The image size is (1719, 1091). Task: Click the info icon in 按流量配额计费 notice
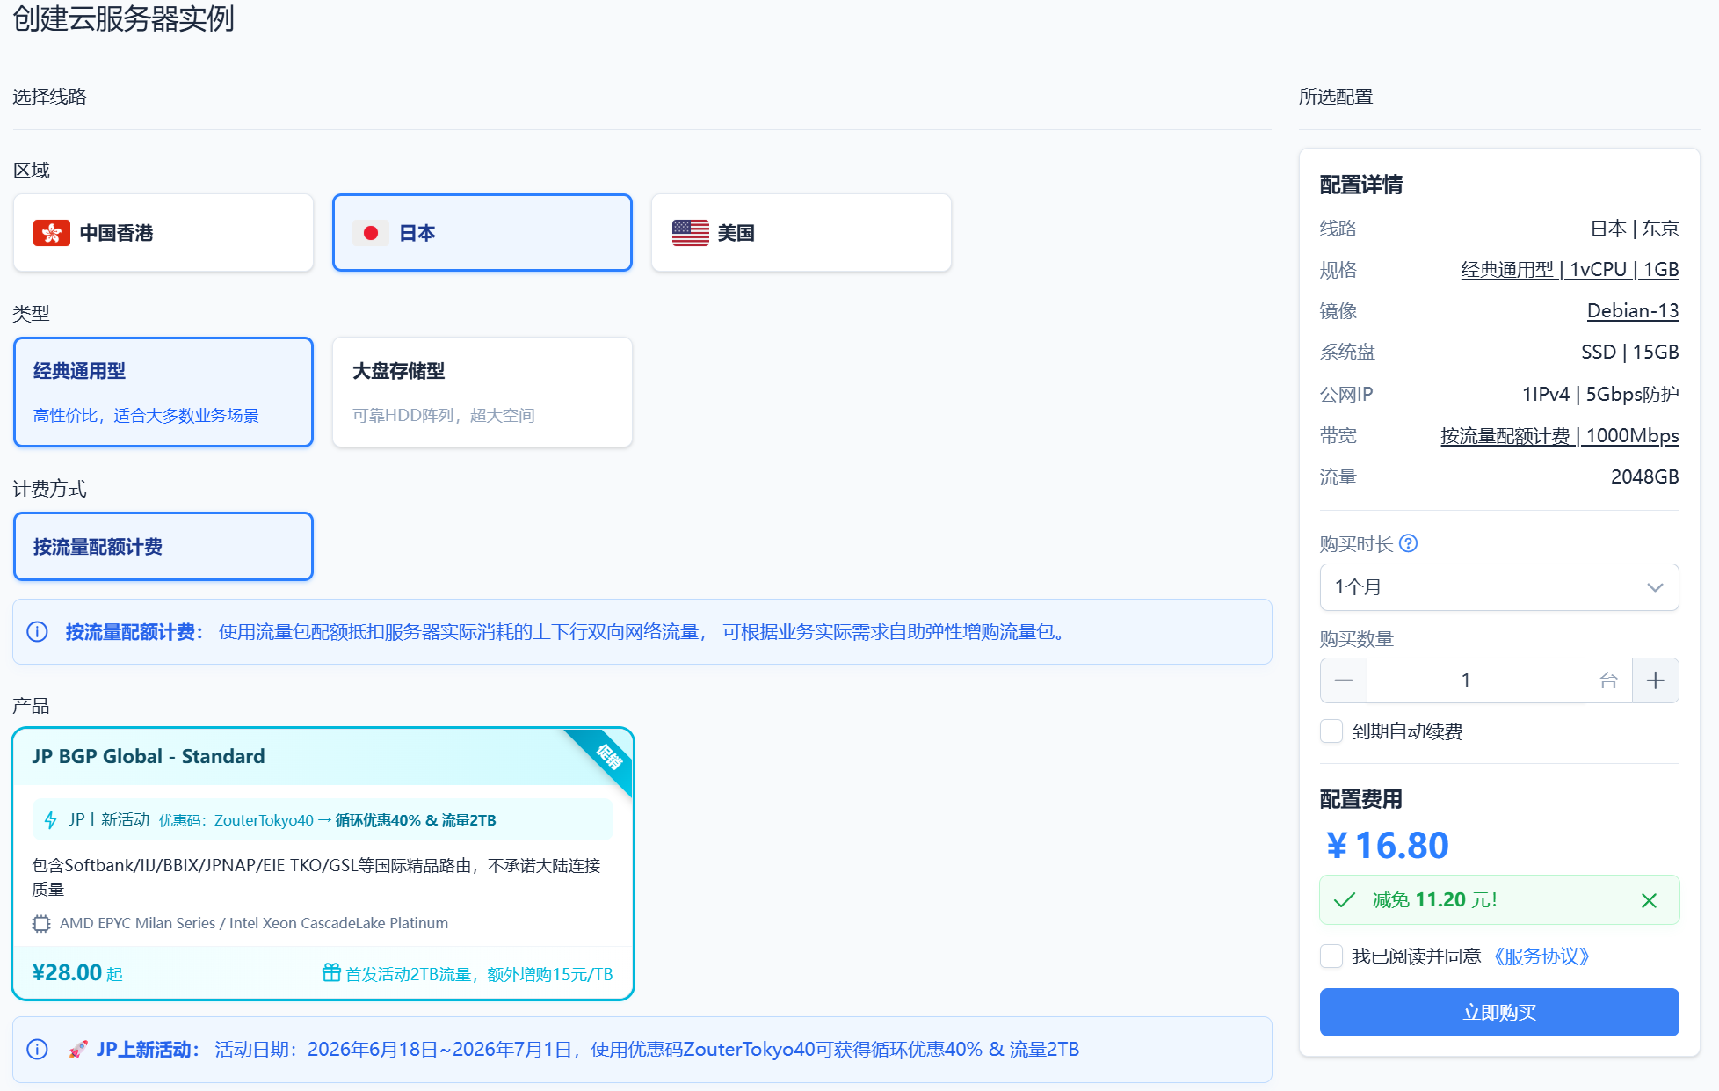pyautogui.click(x=37, y=632)
